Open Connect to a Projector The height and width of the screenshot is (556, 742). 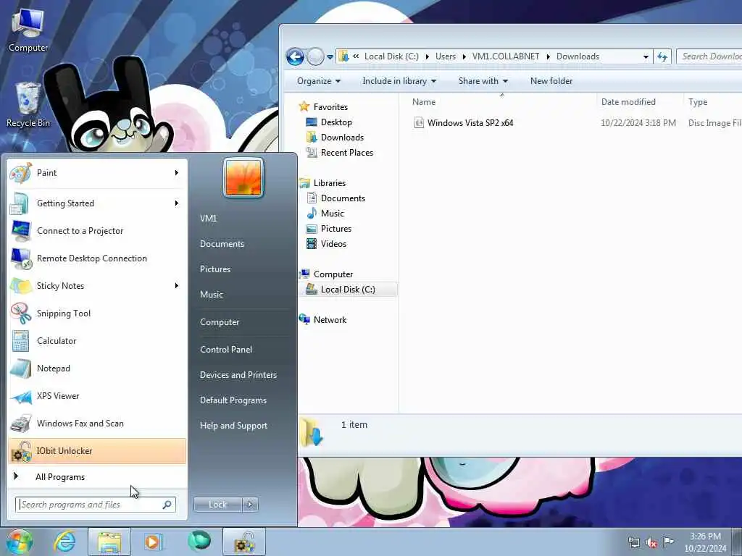(x=97, y=231)
